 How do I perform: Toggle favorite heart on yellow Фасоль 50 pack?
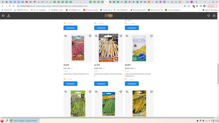[x=151, y=36]
